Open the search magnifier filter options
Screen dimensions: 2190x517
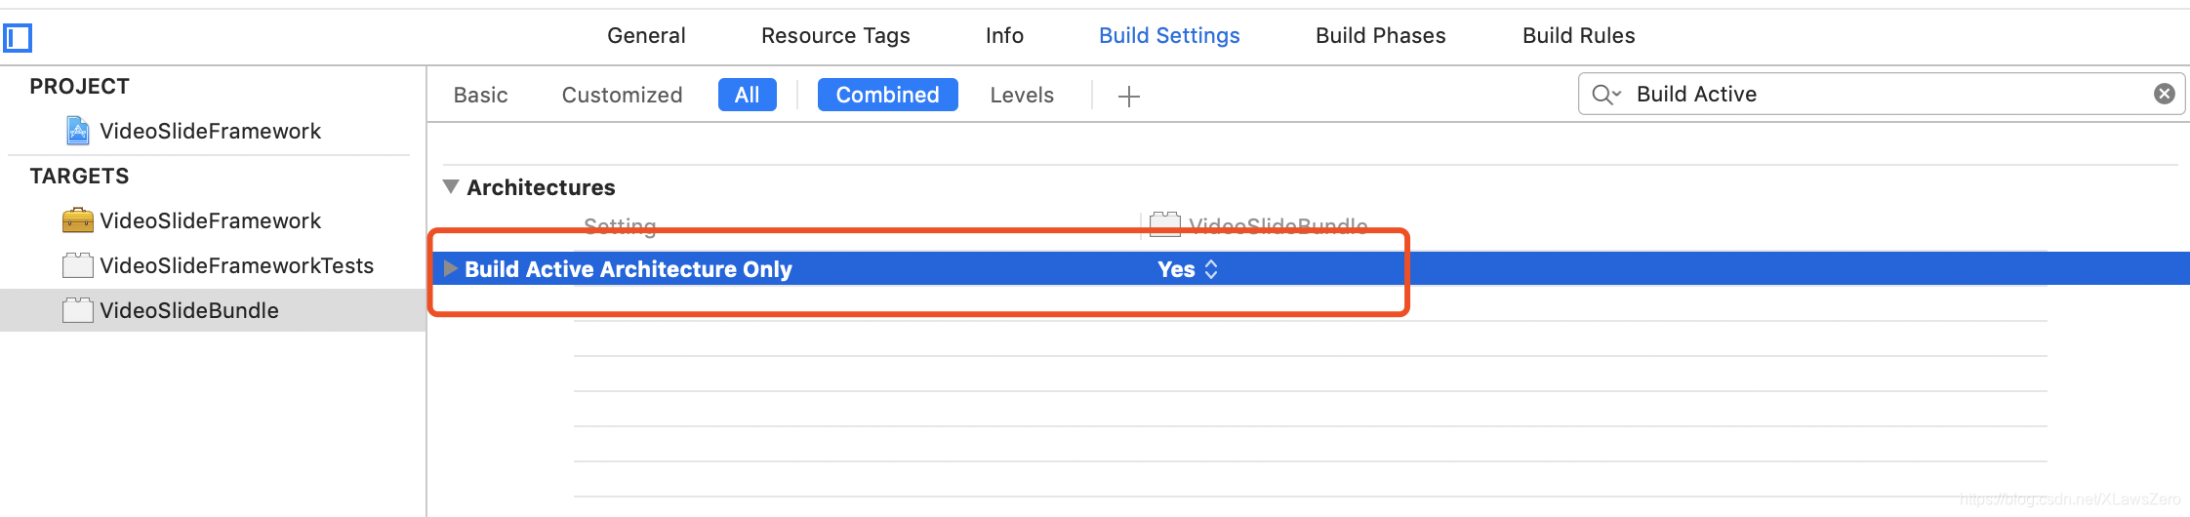click(1605, 95)
